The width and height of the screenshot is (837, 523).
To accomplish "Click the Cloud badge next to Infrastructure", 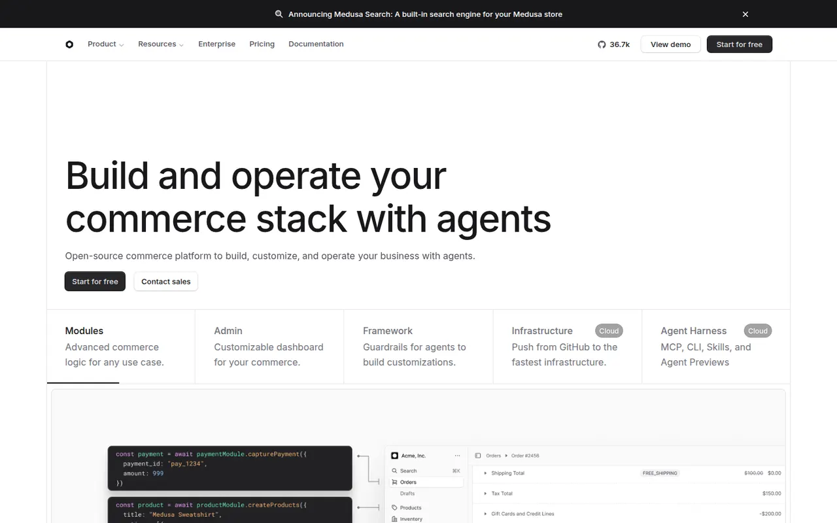I will [x=609, y=331].
